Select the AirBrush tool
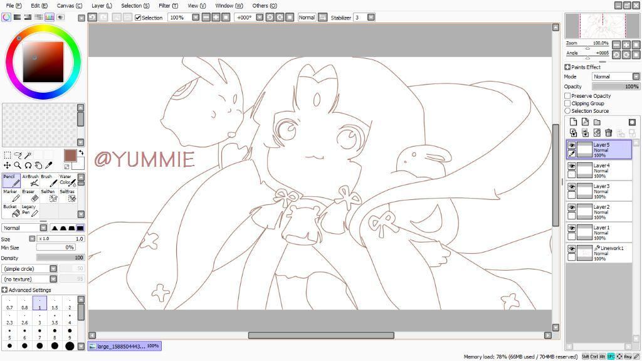The image size is (642, 361). tap(31, 180)
